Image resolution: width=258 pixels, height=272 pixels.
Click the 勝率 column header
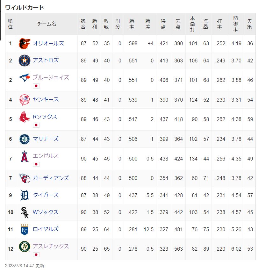click(x=132, y=24)
